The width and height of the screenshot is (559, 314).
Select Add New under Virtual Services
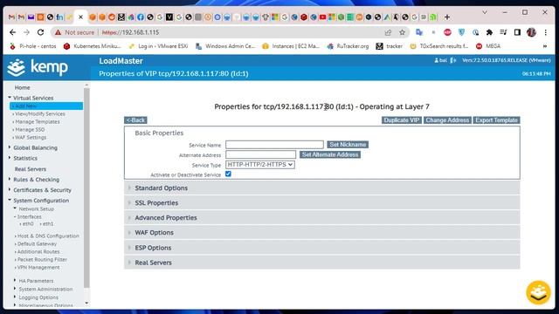(46, 106)
